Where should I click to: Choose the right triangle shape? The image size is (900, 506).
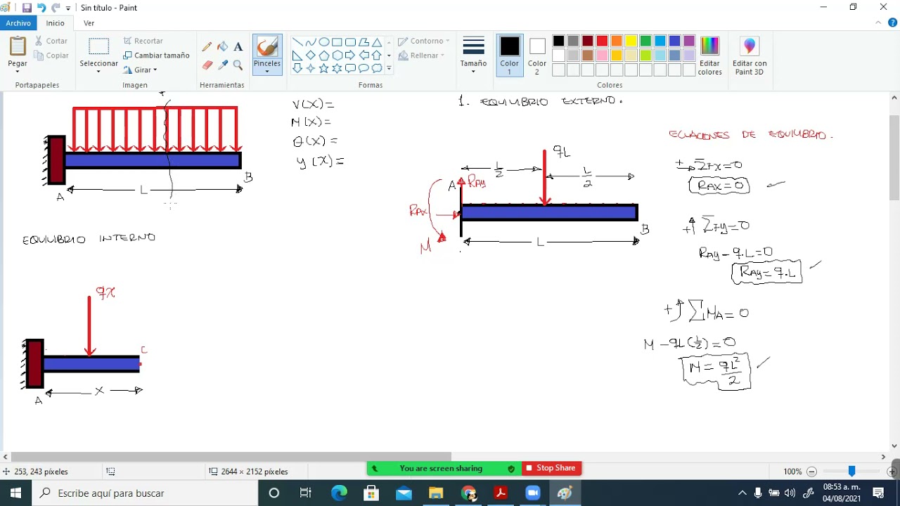pyautogui.click(x=297, y=56)
